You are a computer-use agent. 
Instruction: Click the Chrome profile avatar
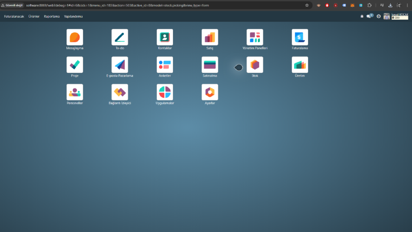coord(399,5)
